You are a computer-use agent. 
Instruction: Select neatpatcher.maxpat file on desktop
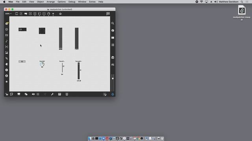241,13
